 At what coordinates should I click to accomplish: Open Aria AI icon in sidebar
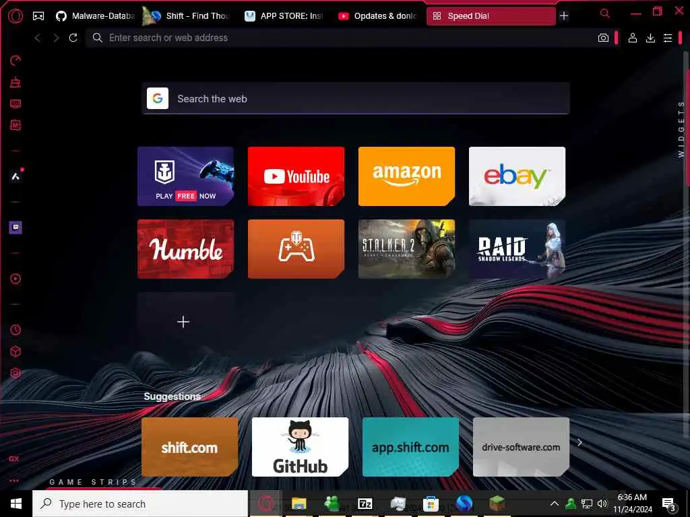point(15,176)
